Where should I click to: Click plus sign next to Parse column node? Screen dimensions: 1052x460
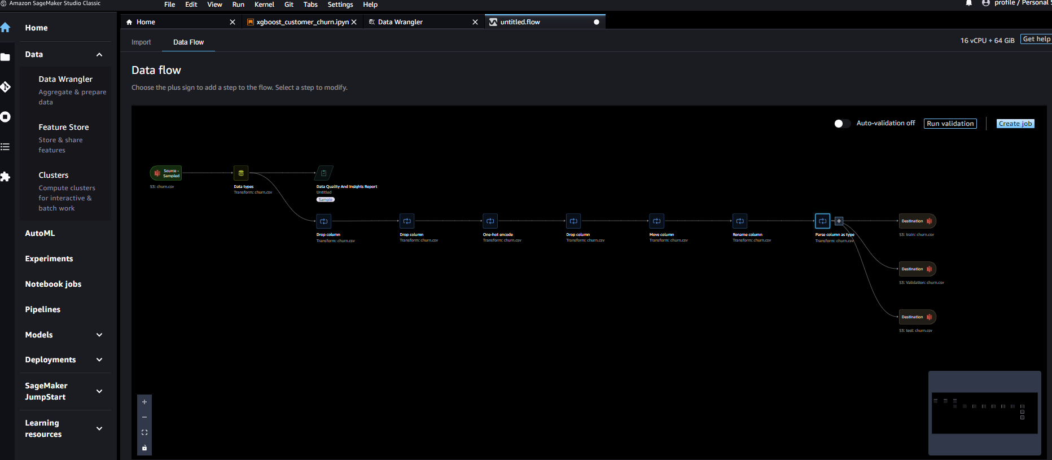click(x=839, y=221)
